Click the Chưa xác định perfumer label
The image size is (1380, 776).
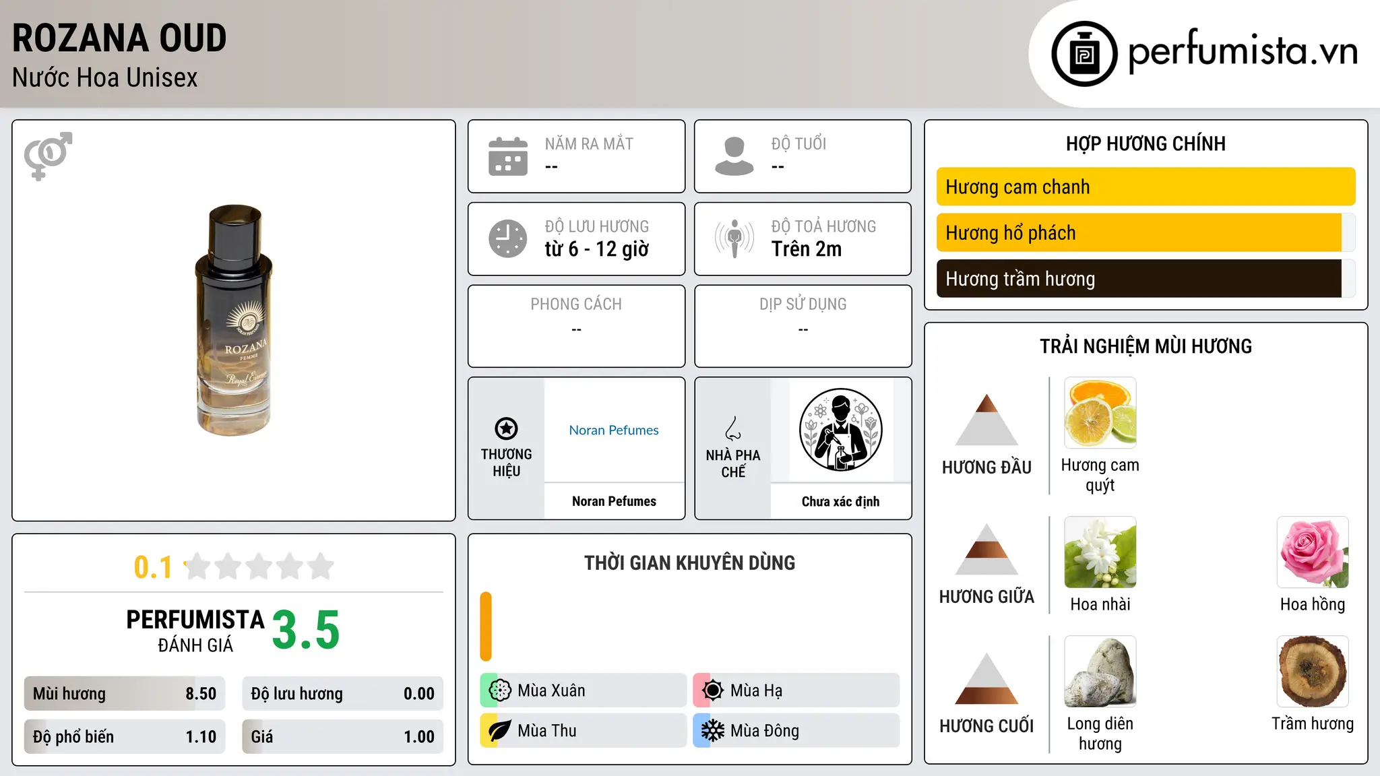coord(840,501)
